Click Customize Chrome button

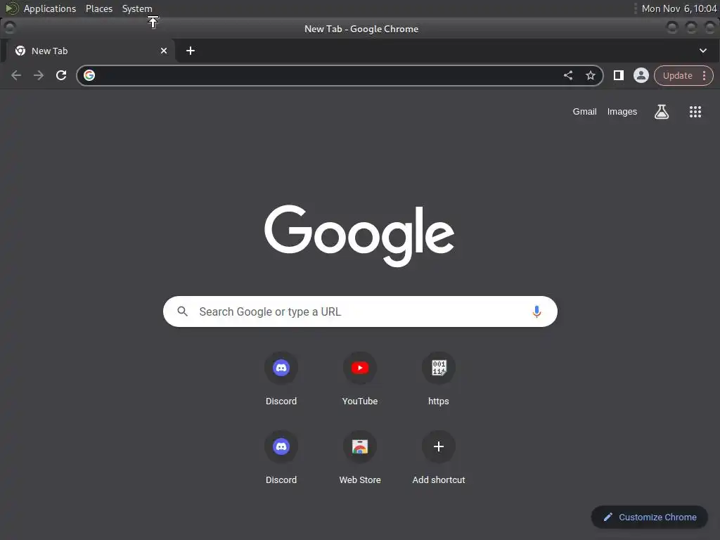click(x=649, y=517)
